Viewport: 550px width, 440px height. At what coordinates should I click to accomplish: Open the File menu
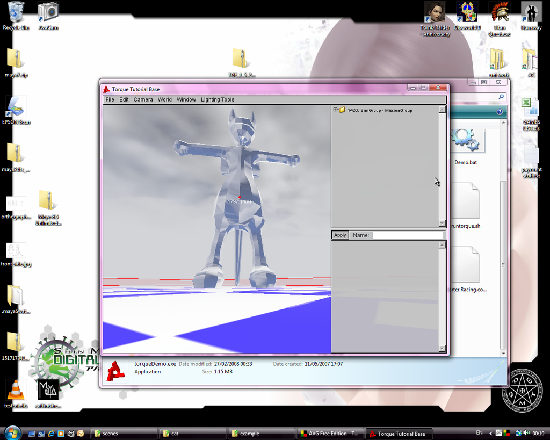click(110, 99)
